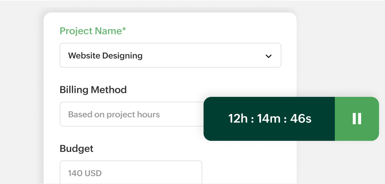Click the second colon separator in timer
This screenshot has height=184, width=385.
click(x=285, y=119)
